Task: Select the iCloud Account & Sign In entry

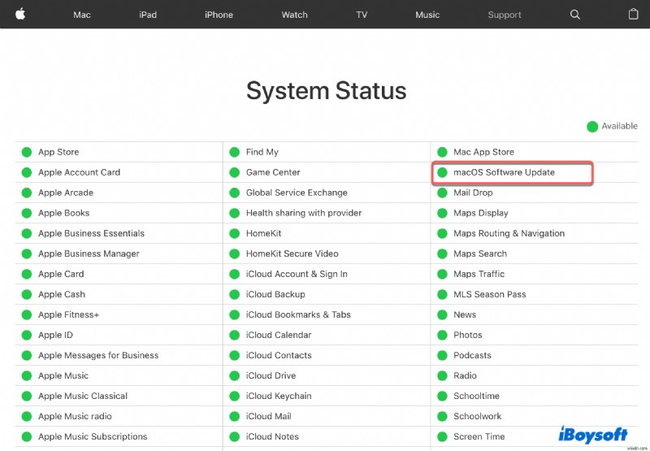Action: coord(297,274)
